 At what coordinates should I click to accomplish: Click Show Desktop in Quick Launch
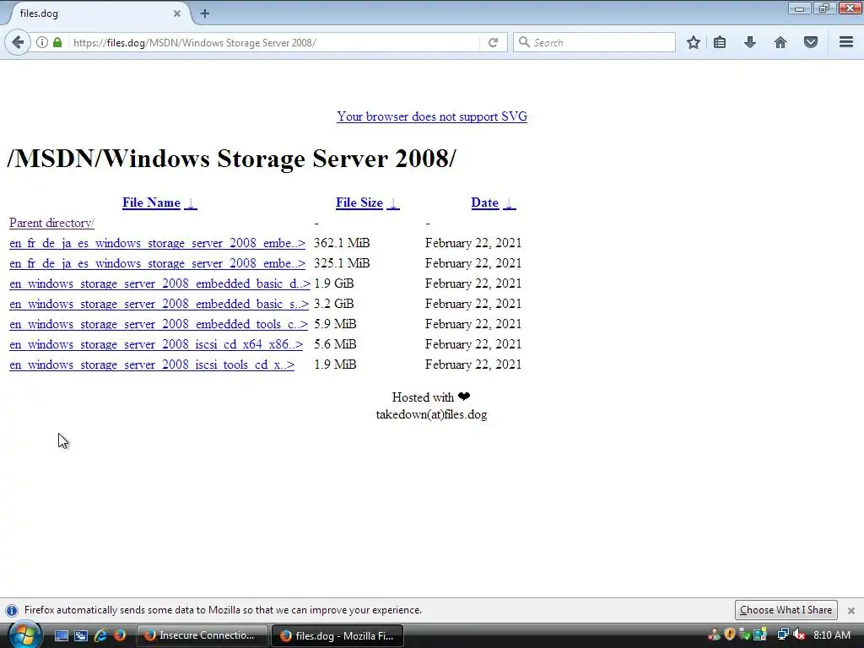pyautogui.click(x=61, y=635)
